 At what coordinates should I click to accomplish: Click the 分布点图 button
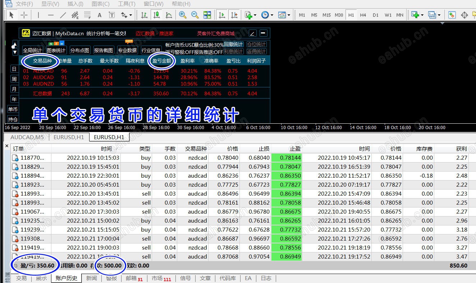click(80, 50)
